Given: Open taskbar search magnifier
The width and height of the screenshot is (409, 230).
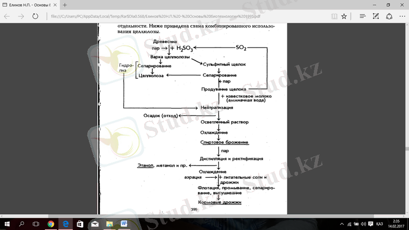Looking at the screenshot, I should 21,224.
